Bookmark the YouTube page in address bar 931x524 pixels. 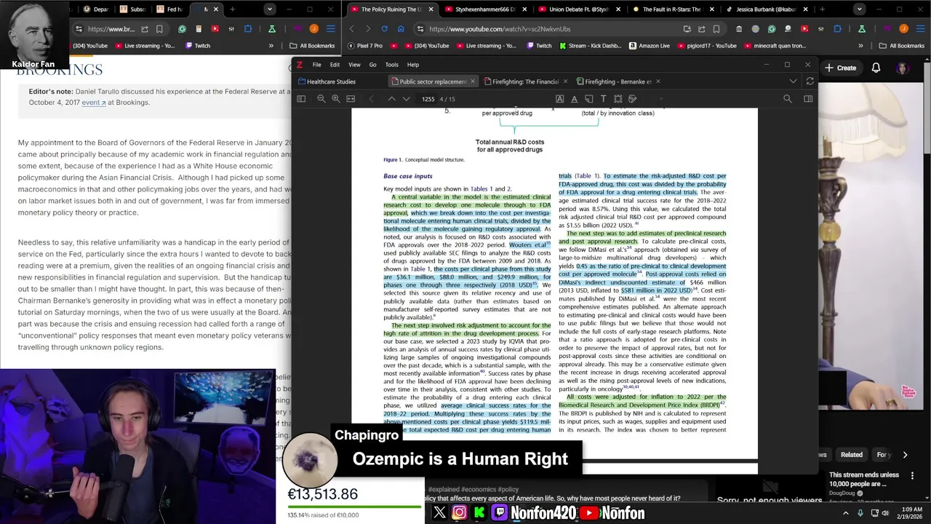click(716, 29)
